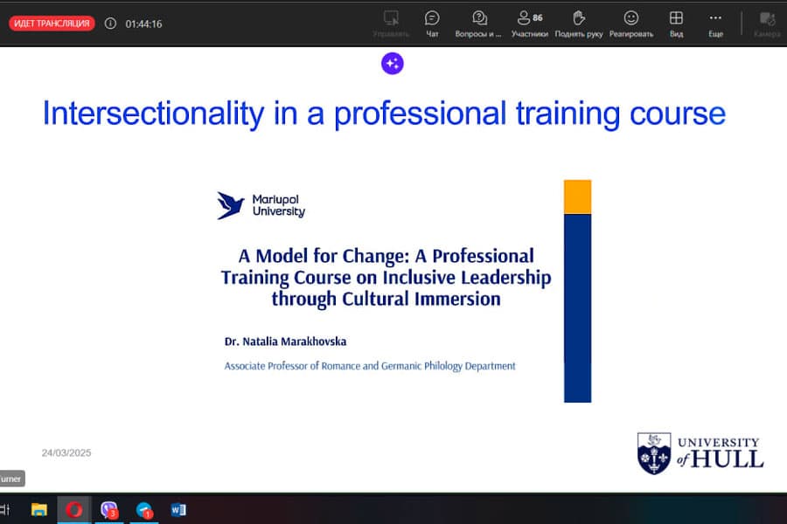Open Viber with 3 notifications
Image resolution: width=787 pixels, height=524 pixels.
109,509
